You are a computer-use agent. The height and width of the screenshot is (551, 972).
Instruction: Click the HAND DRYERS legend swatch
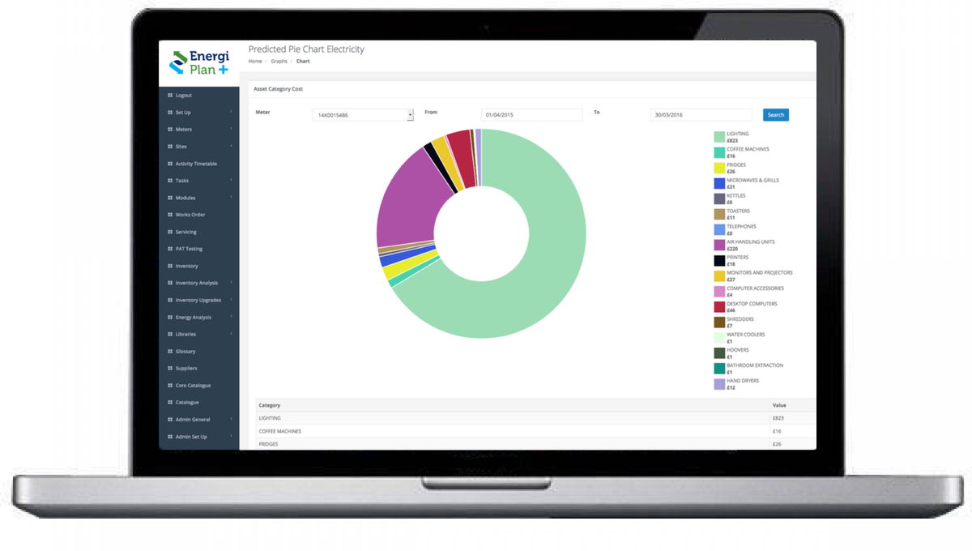point(719,384)
